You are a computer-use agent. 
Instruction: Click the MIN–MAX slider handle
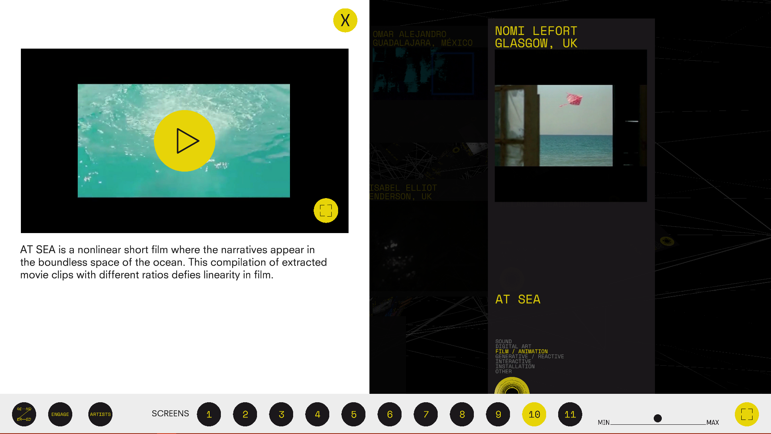pos(658,418)
